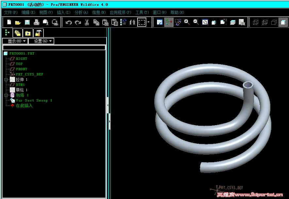Open the 插入(I) menu
The image size is (289, 199).
[64, 12]
